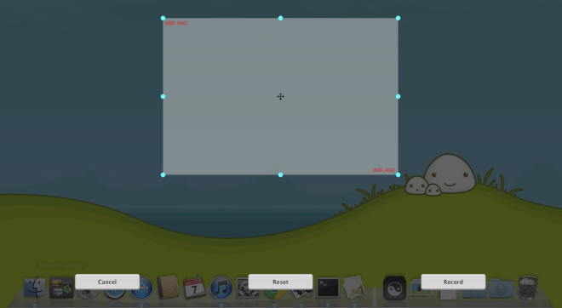Launch Address Book from the dock
The image size is (562, 308).
click(168, 288)
